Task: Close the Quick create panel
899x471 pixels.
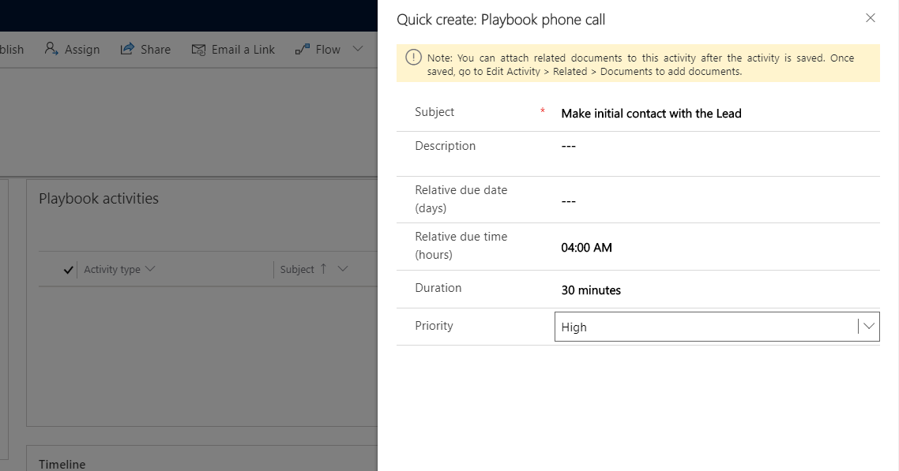Action: 870,18
